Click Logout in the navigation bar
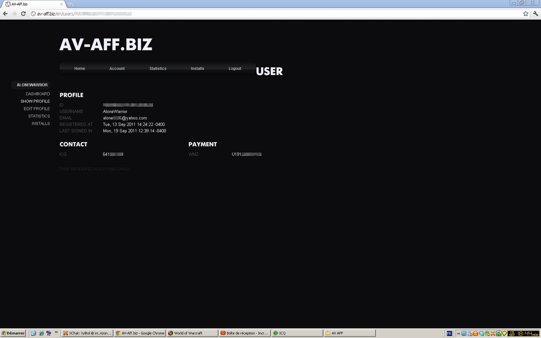Screen dimensions: 541x338 [235, 68]
